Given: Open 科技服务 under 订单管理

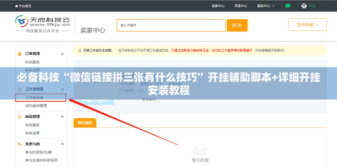Looking at the screenshot, I should coord(32,62).
